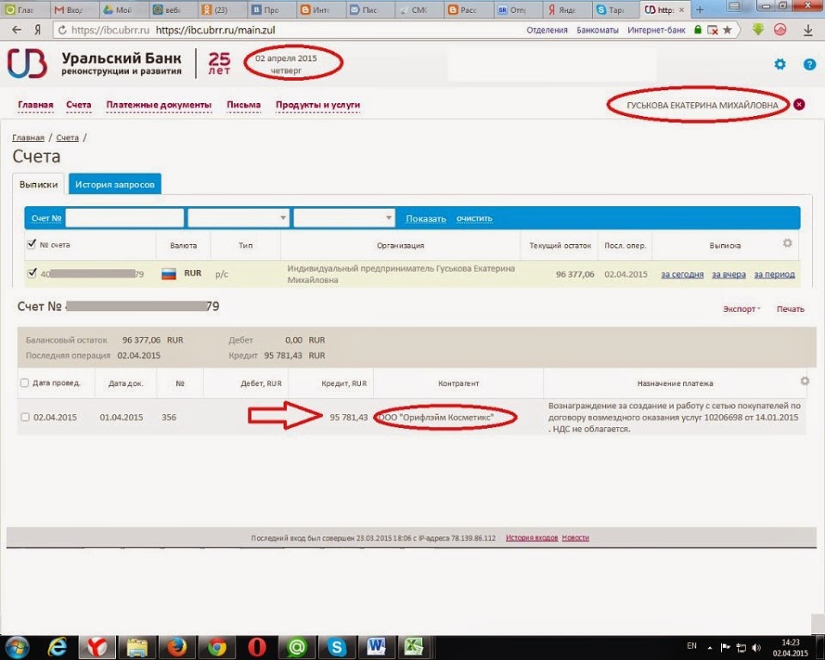This screenshot has height=660, width=825.
Task: Open the Экспорт dropdown menu
Action: (x=742, y=309)
